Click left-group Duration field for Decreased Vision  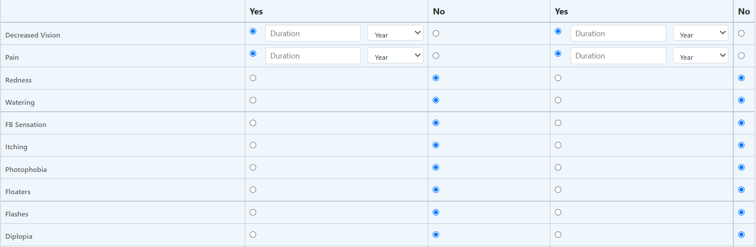[313, 34]
